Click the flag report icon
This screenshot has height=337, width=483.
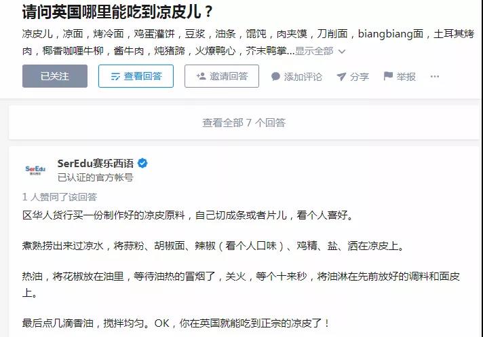click(388, 76)
